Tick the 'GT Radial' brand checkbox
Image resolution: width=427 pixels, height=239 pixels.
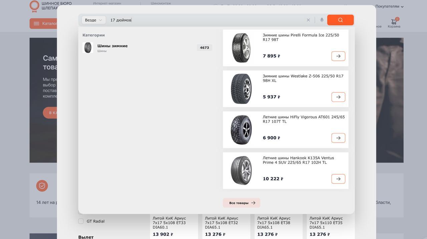point(81,221)
